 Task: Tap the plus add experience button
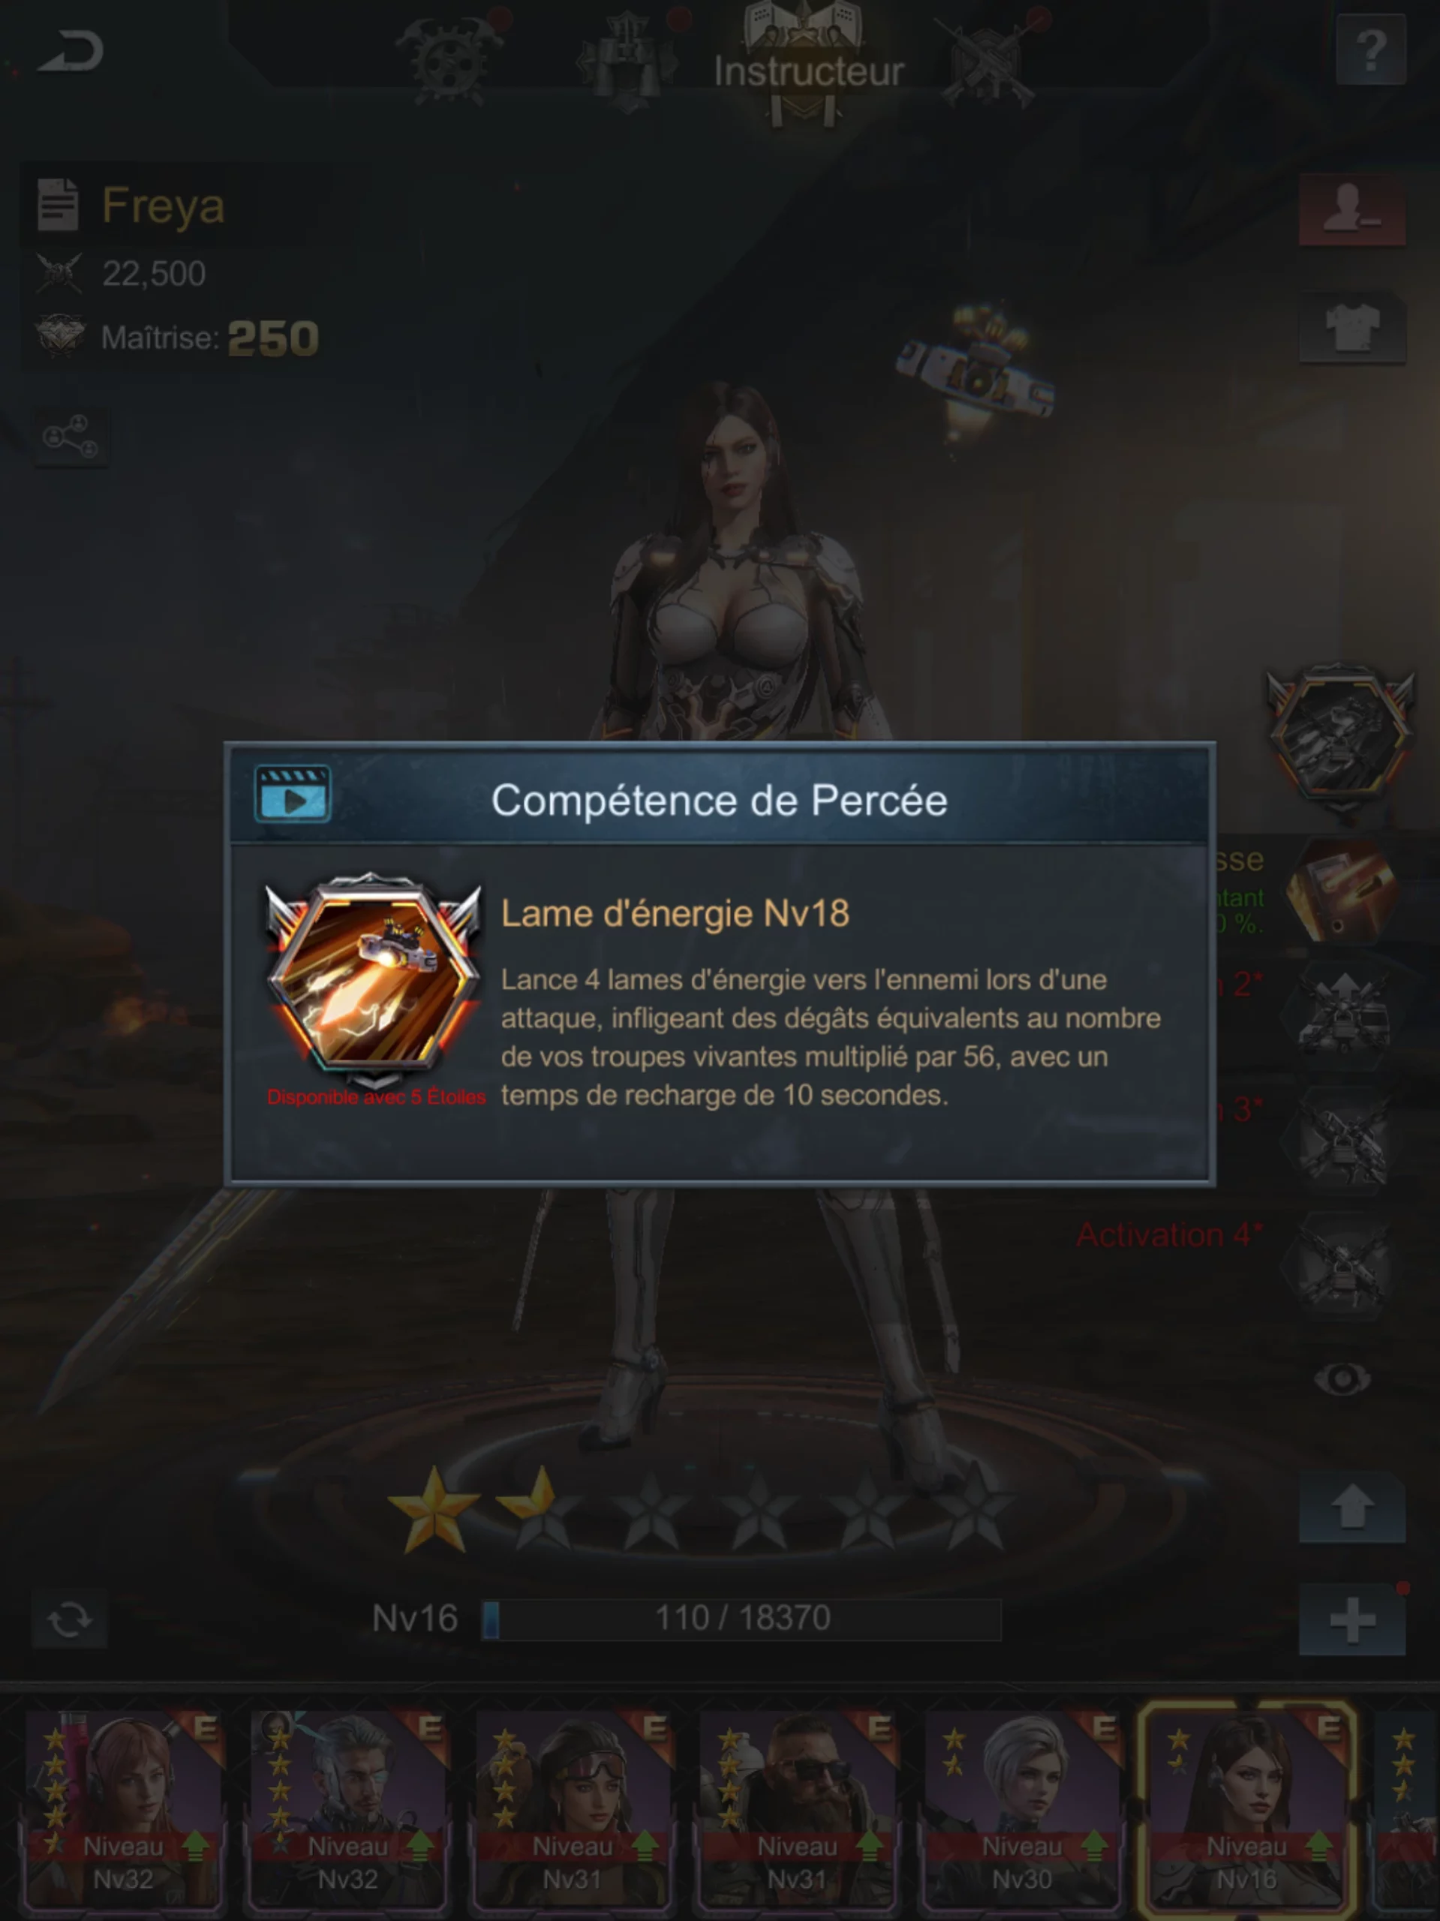(x=1352, y=1621)
